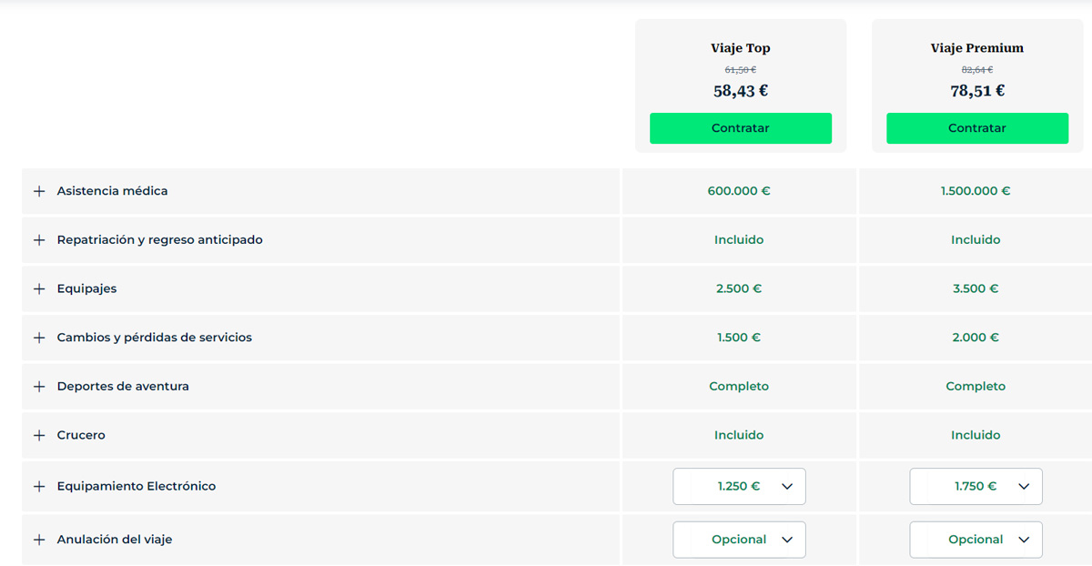Click plus icon beside Equipajes

(39, 288)
